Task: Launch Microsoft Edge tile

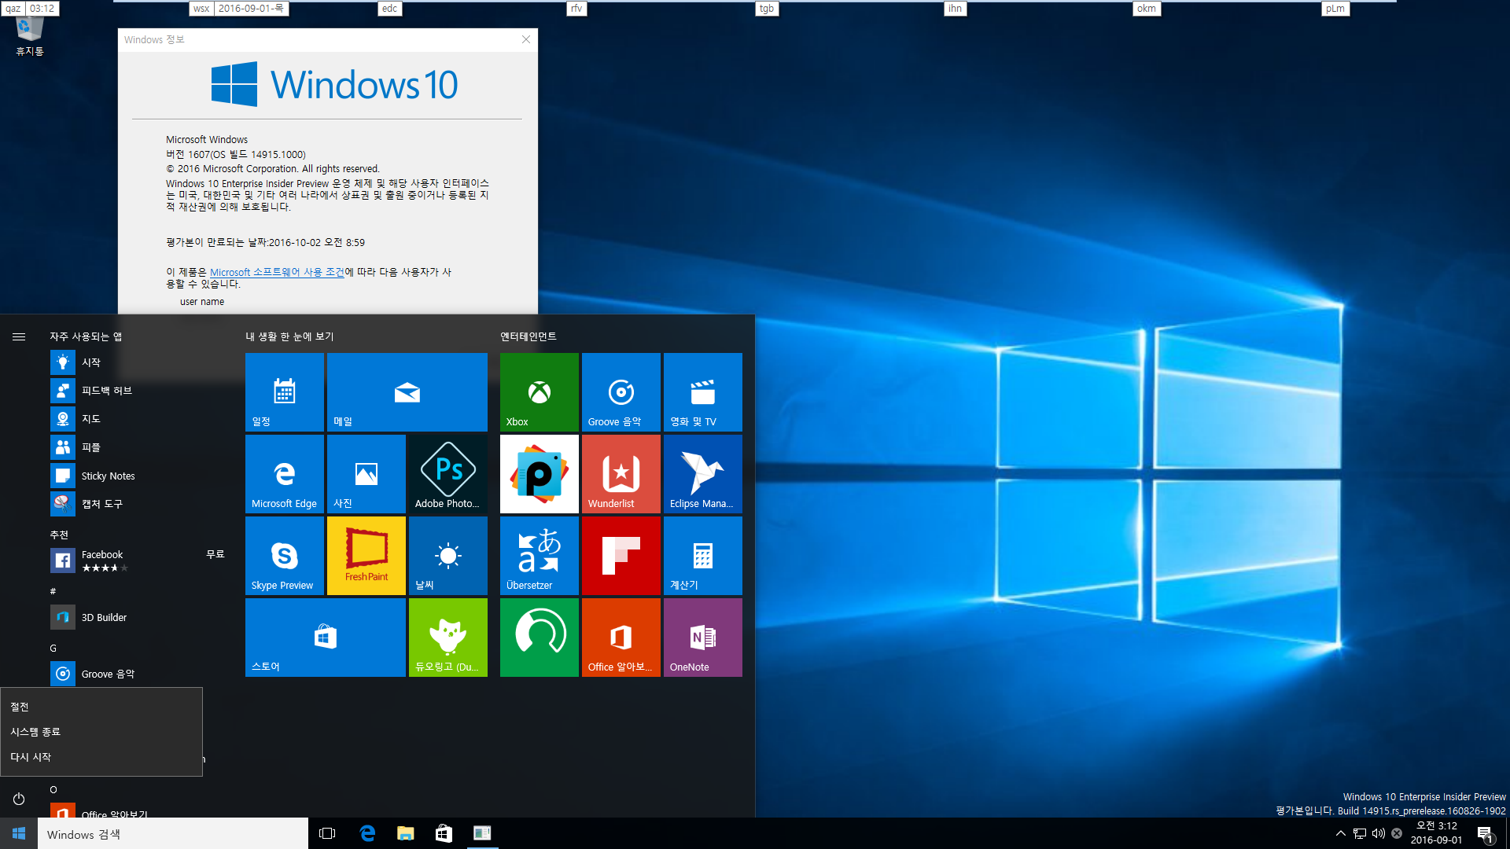Action: [285, 474]
